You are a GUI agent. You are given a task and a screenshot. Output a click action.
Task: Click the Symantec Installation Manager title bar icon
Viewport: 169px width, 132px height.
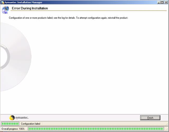[3, 2]
